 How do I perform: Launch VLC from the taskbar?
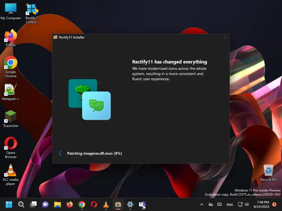click(x=106, y=204)
